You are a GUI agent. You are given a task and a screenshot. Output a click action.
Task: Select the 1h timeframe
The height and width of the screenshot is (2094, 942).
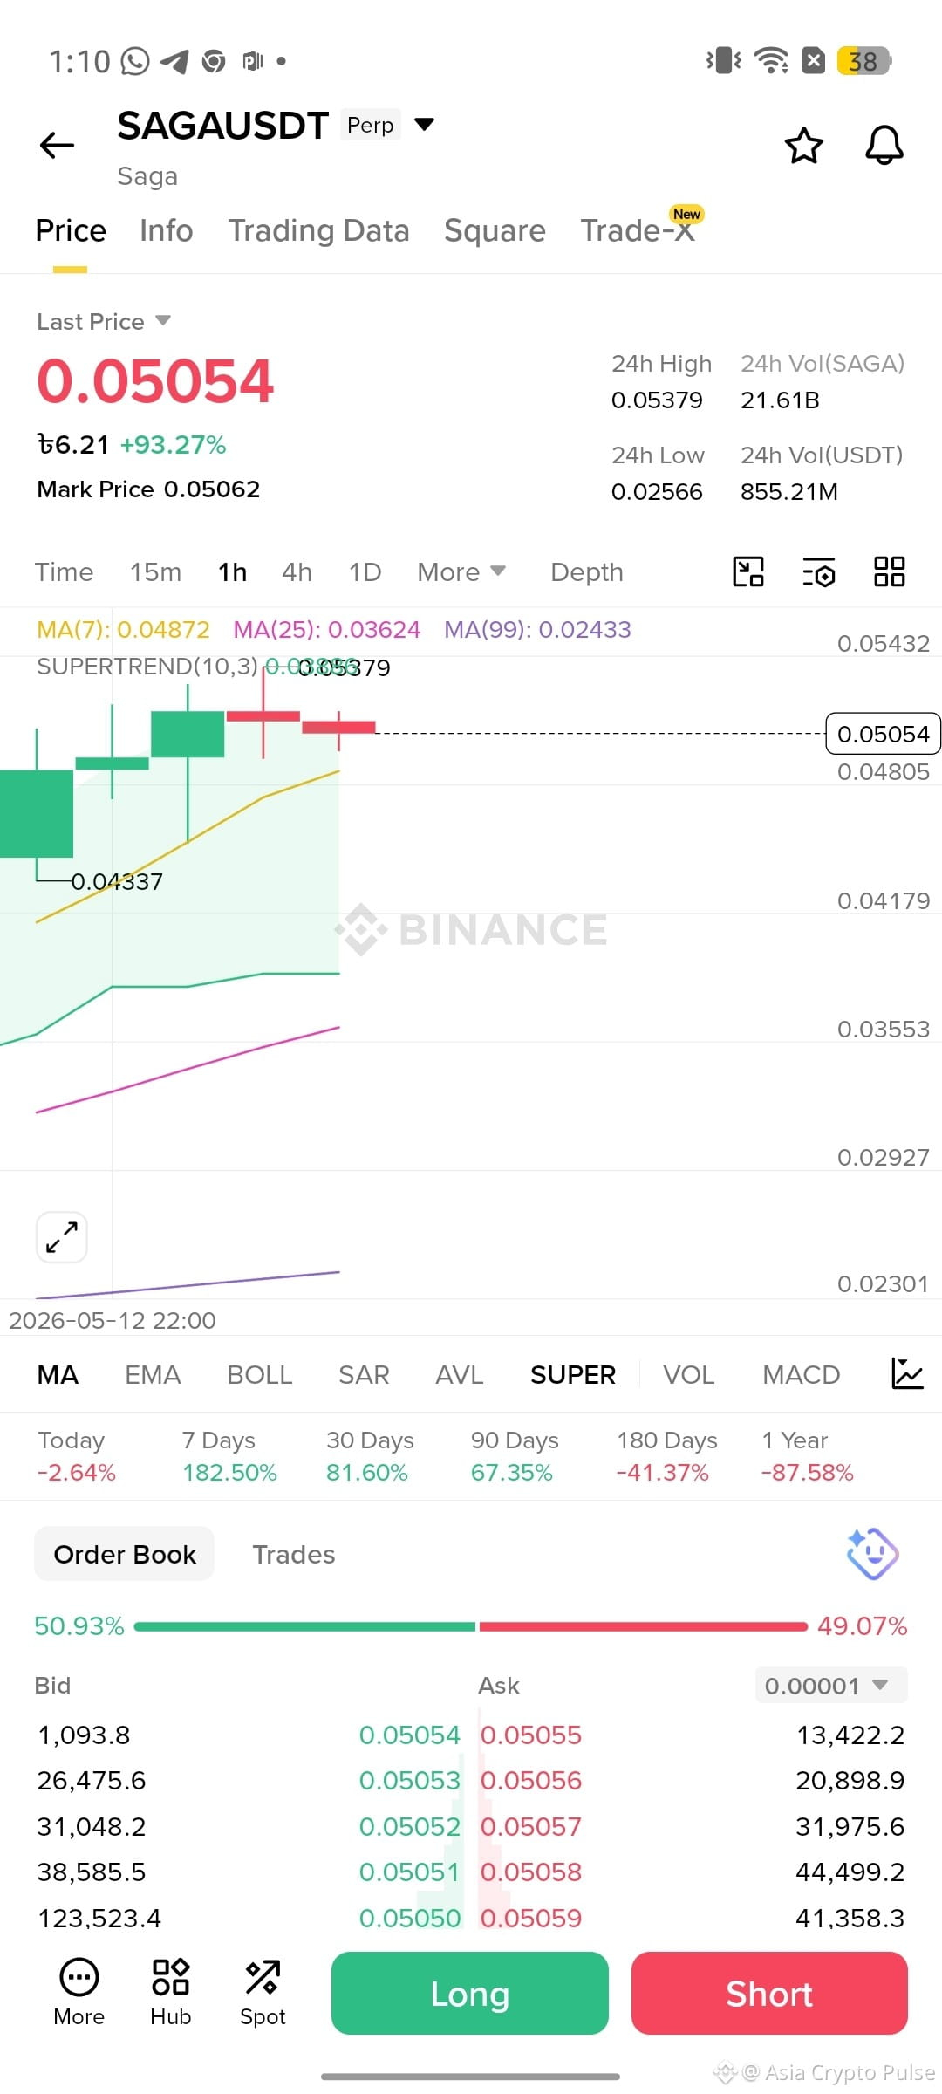[233, 571]
